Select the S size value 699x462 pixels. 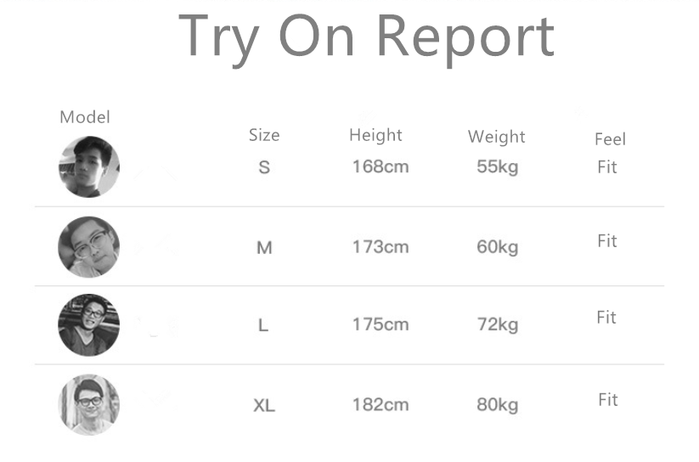coord(264,167)
